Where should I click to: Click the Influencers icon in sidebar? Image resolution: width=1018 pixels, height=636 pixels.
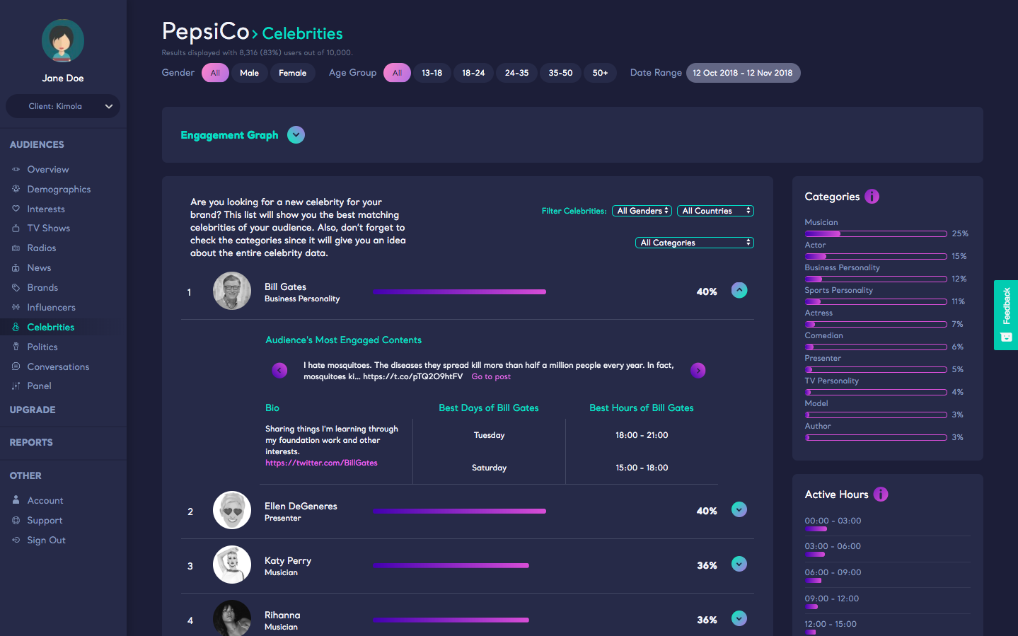click(16, 307)
